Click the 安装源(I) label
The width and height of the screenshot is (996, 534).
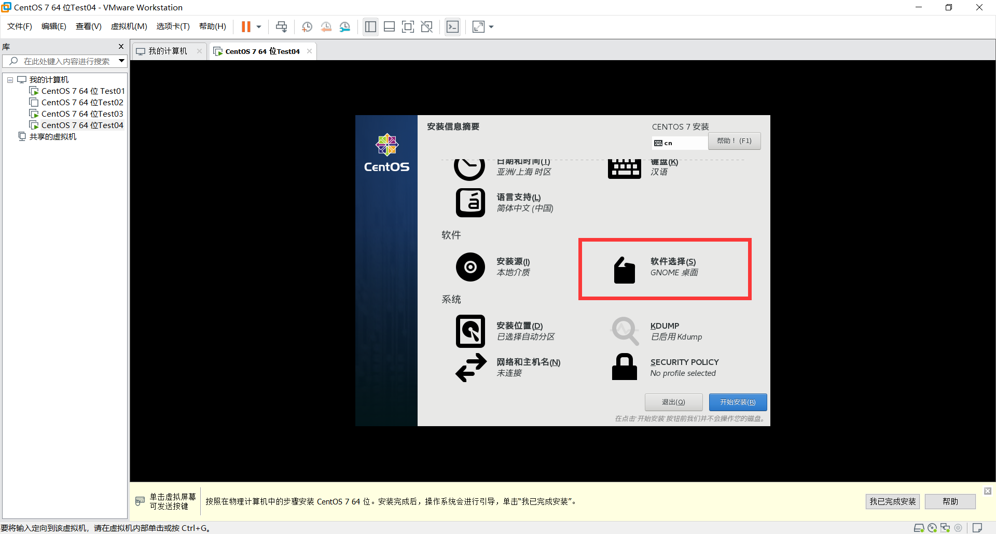click(513, 262)
